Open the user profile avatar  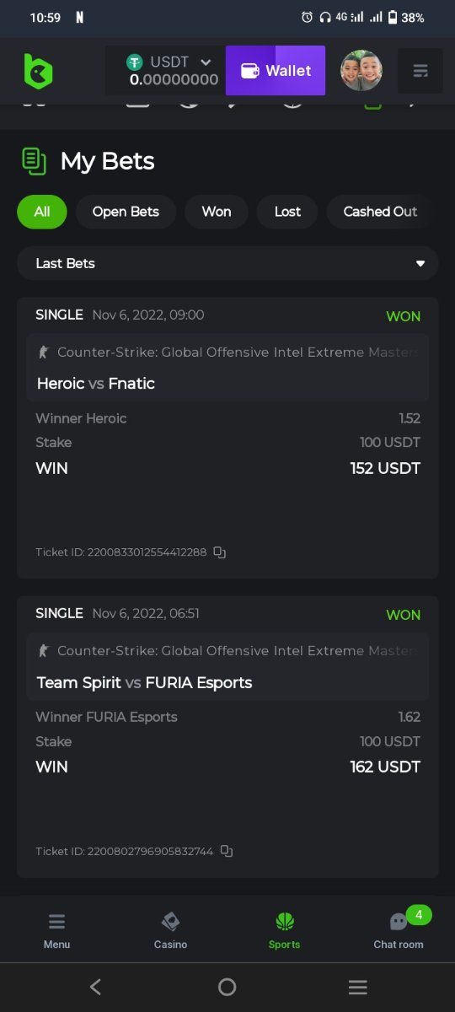tap(361, 71)
